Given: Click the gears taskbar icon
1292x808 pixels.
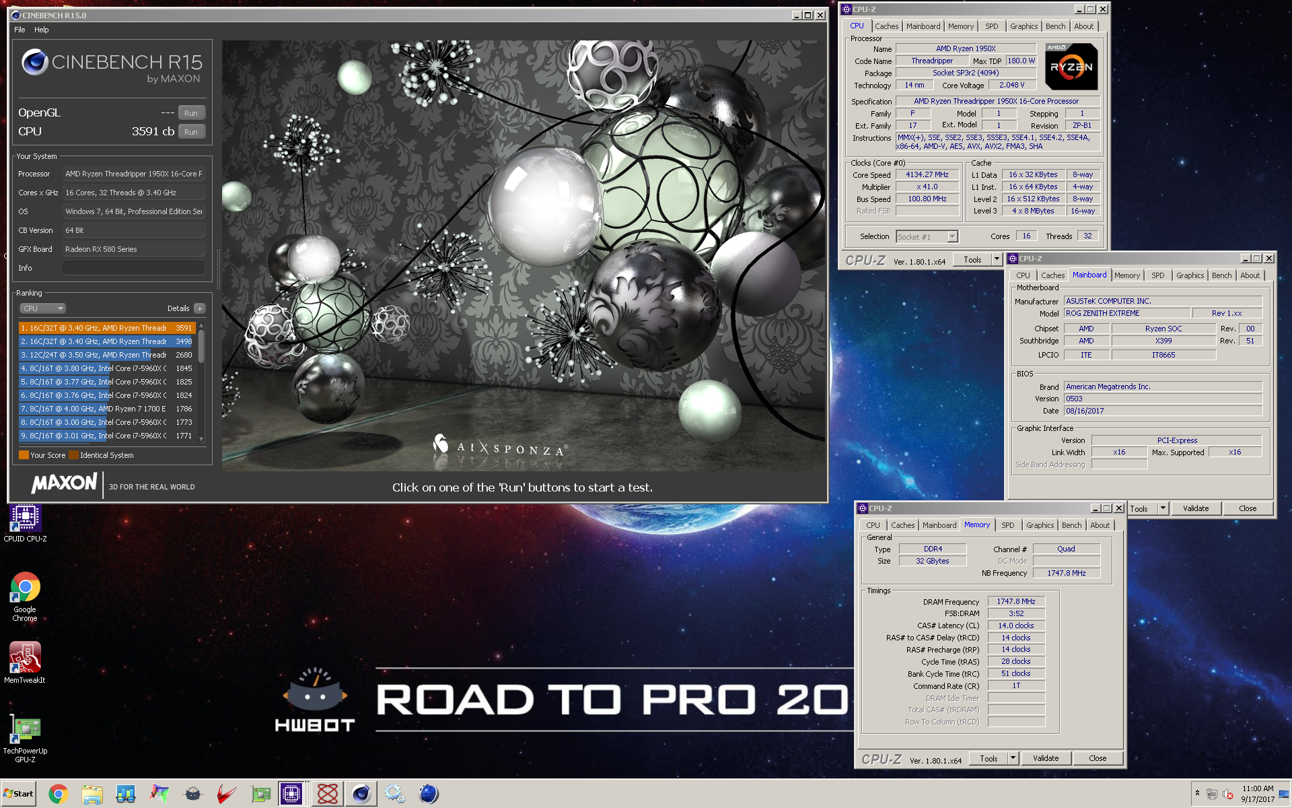Looking at the screenshot, I should pyautogui.click(x=394, y=795).
